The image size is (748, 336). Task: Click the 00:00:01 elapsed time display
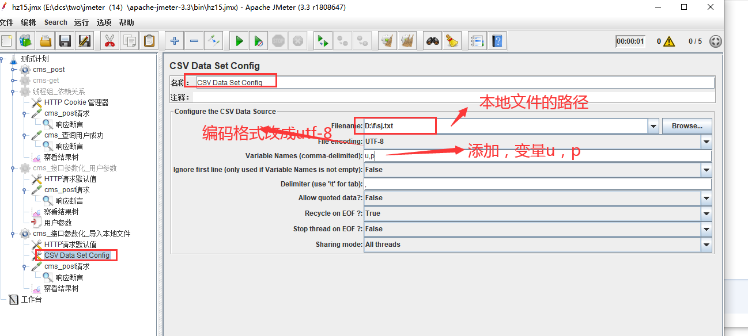point(630,41)
